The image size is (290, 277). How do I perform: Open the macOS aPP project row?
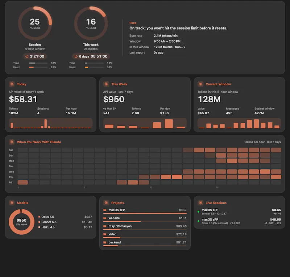tap(145, 211)
